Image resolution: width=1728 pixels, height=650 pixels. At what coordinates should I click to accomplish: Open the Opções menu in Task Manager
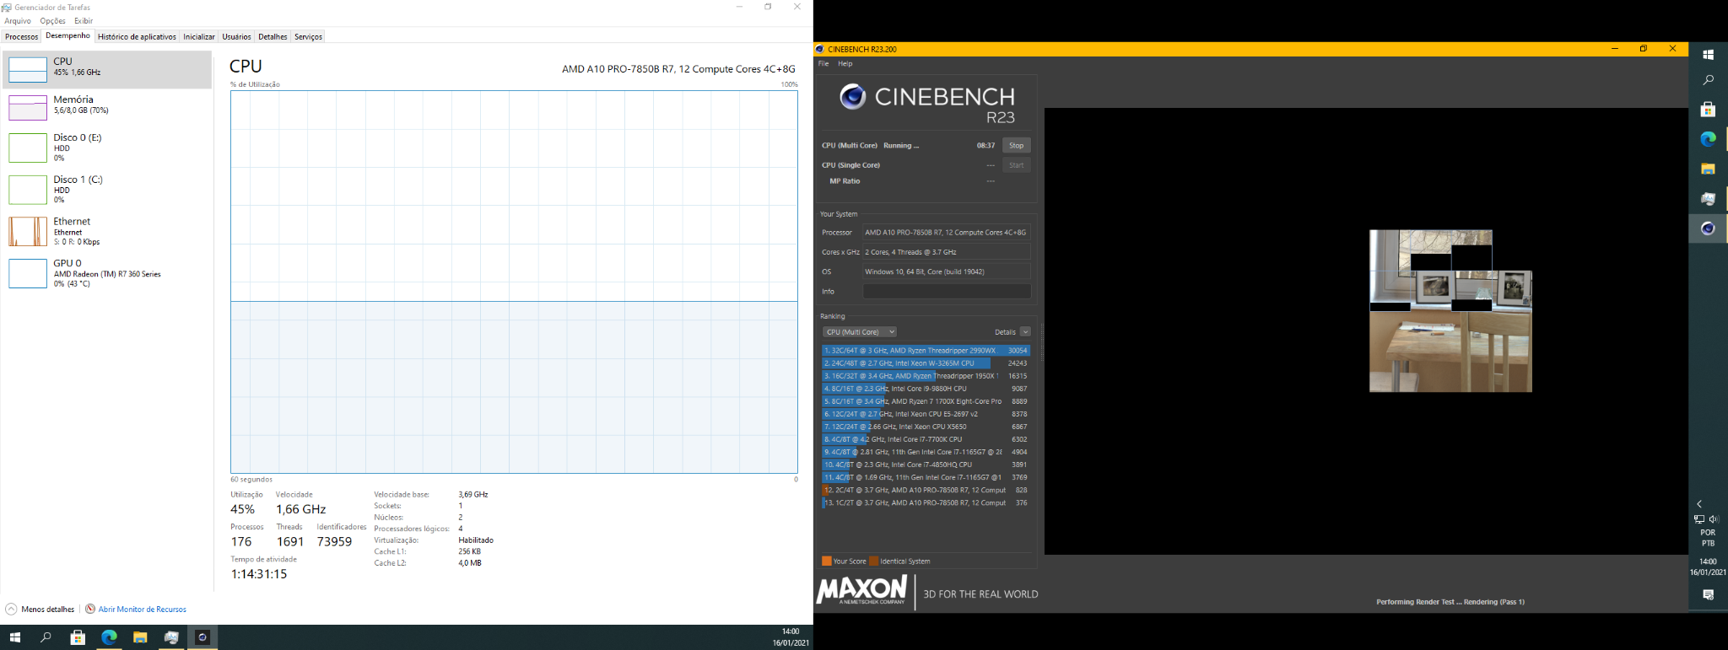[52, 21]
